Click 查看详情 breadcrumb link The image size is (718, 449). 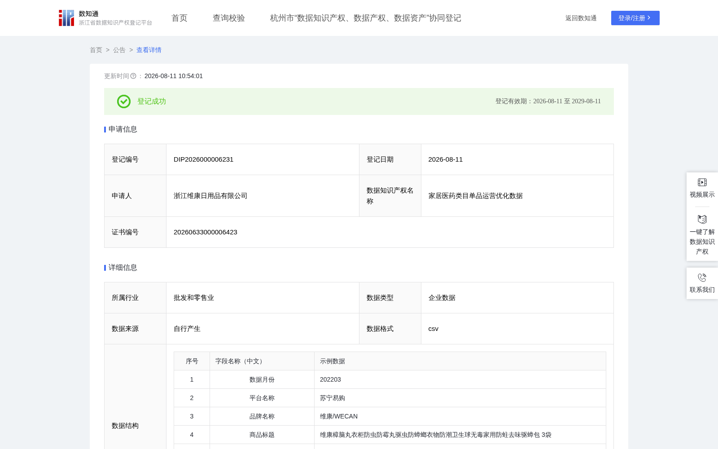pyautogui.click(x=149, y=50)
